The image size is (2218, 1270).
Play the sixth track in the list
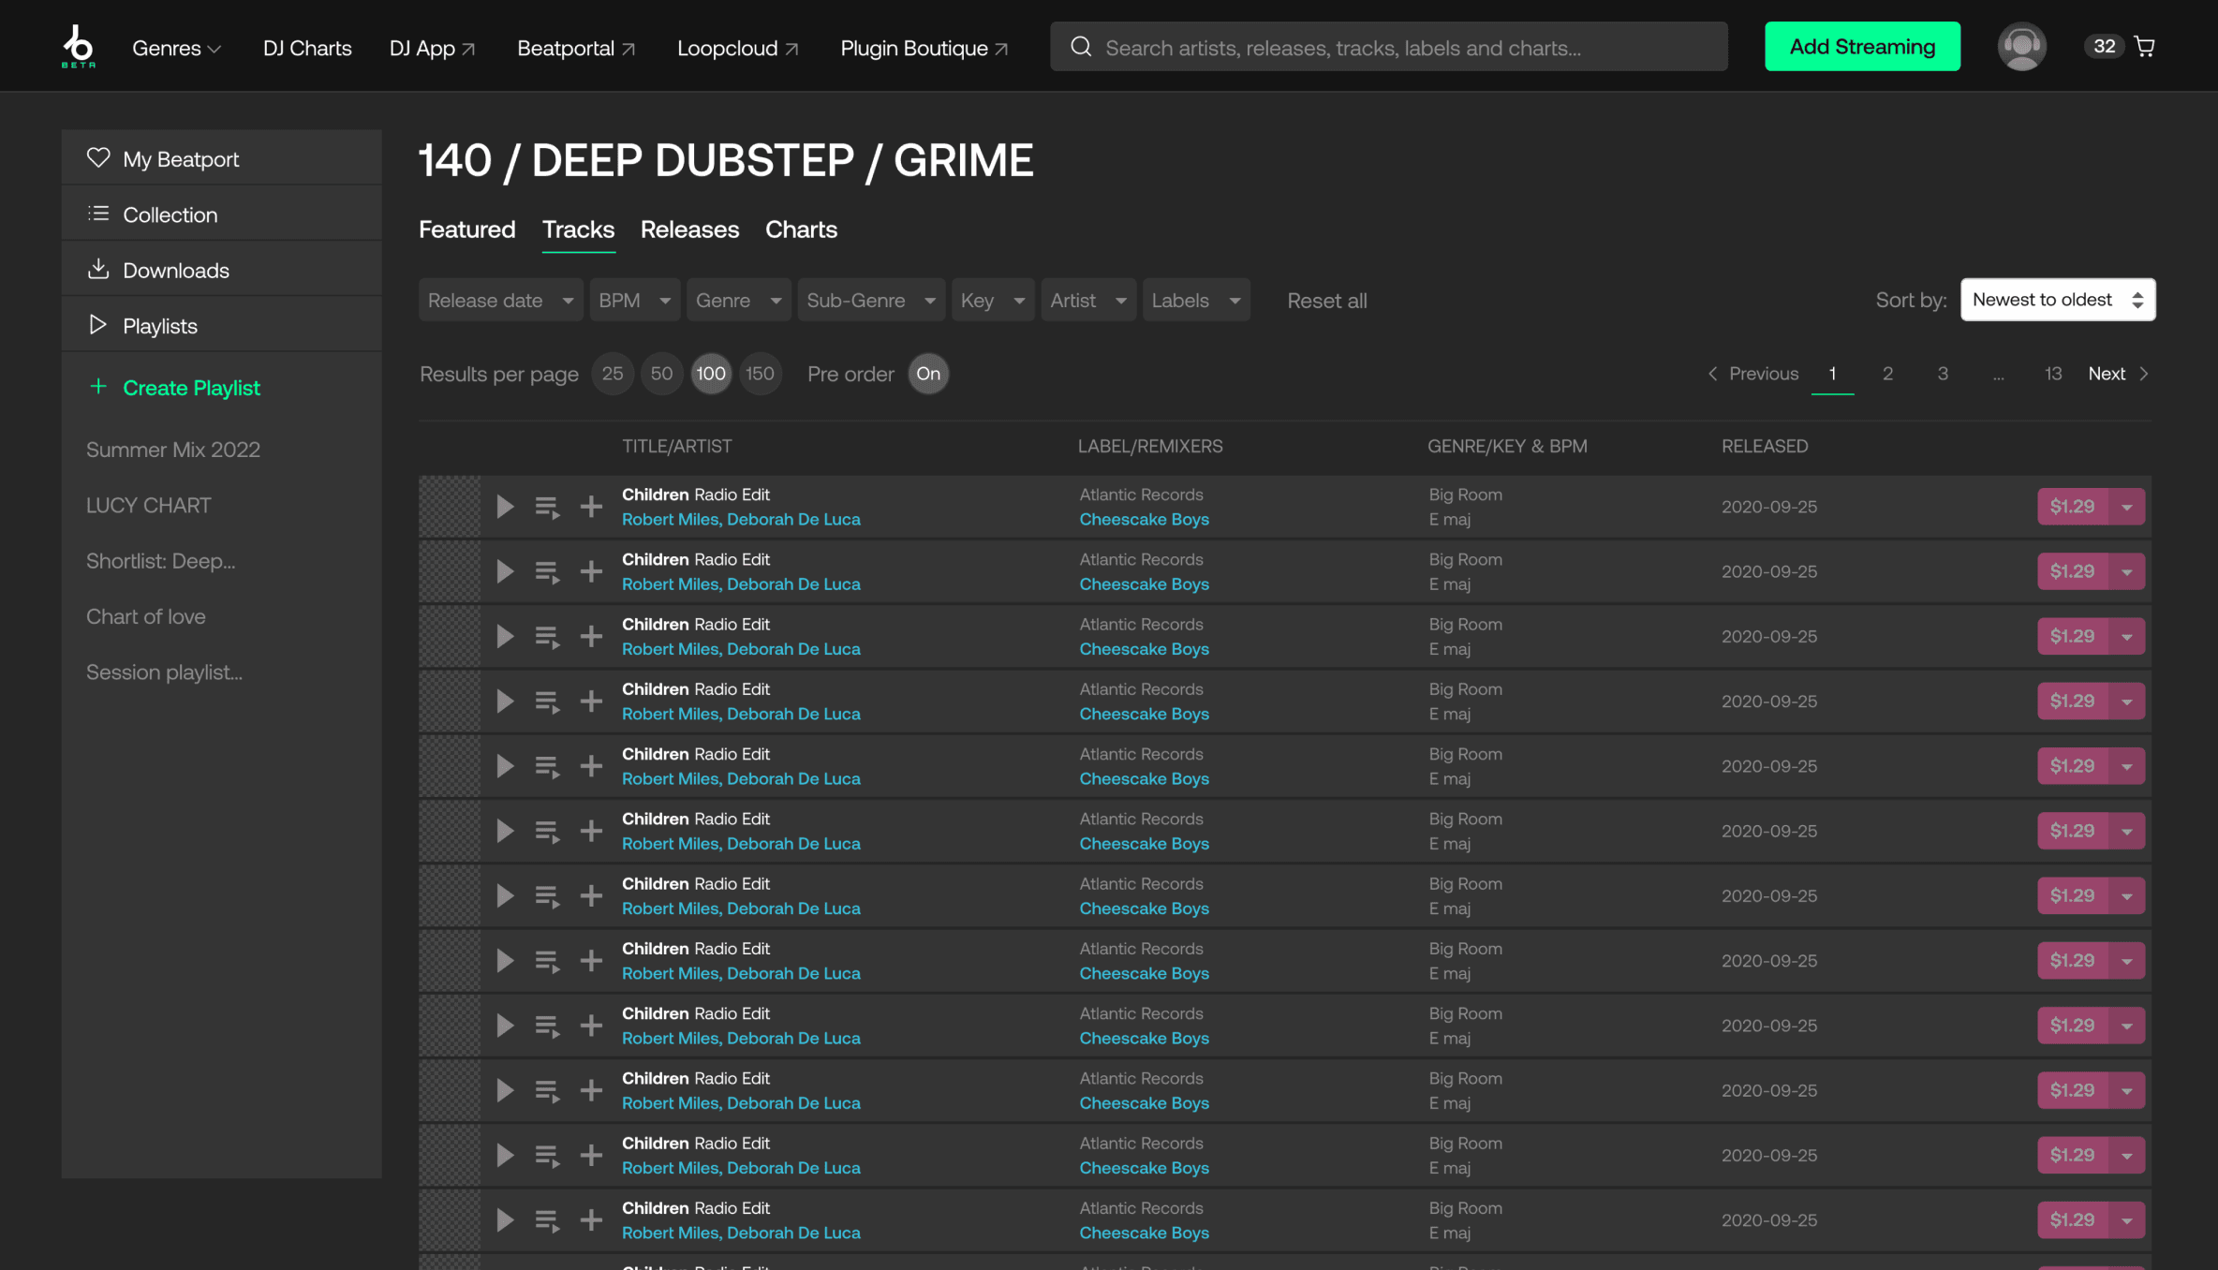click(505, 831)
